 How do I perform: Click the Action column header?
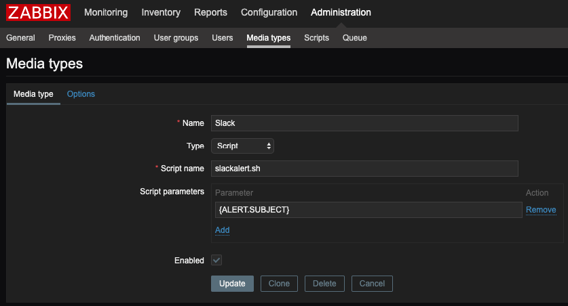coord(537,193)
